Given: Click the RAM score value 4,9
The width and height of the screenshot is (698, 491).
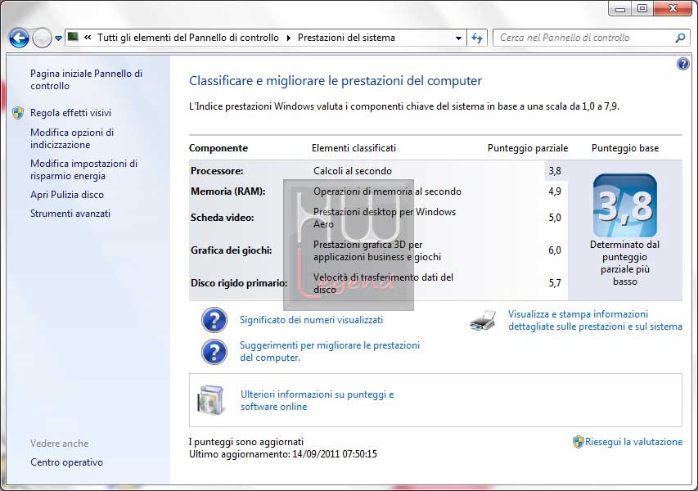Looking at the screenshot, I should pyautogui.click(x=555, y=191).
